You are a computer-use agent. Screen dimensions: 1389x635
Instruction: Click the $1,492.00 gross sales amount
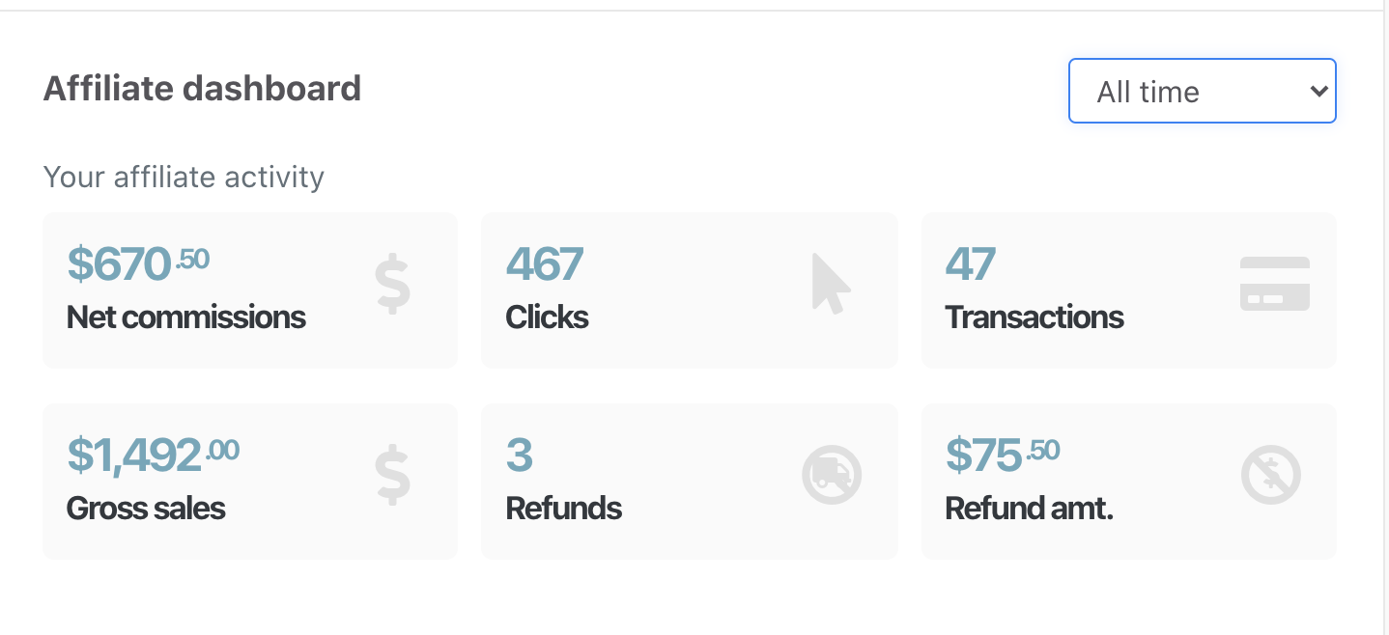coord(153,455)
